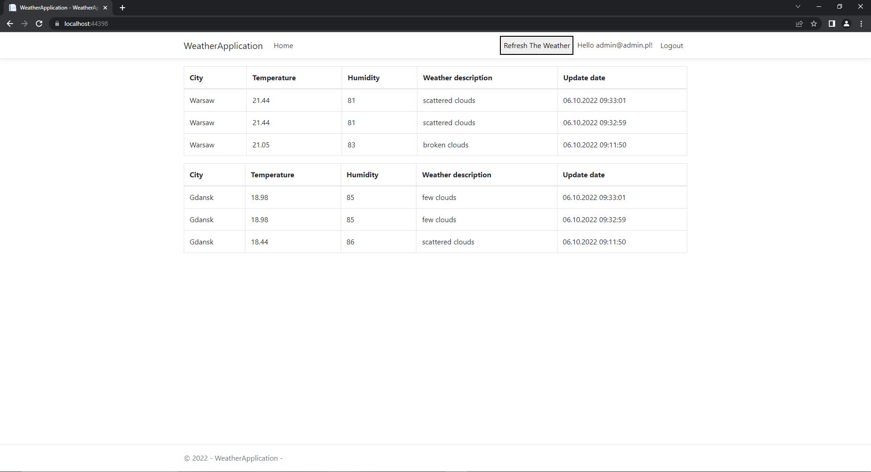
Task: Click the browser forward navigation arrow
Action: 24,24
